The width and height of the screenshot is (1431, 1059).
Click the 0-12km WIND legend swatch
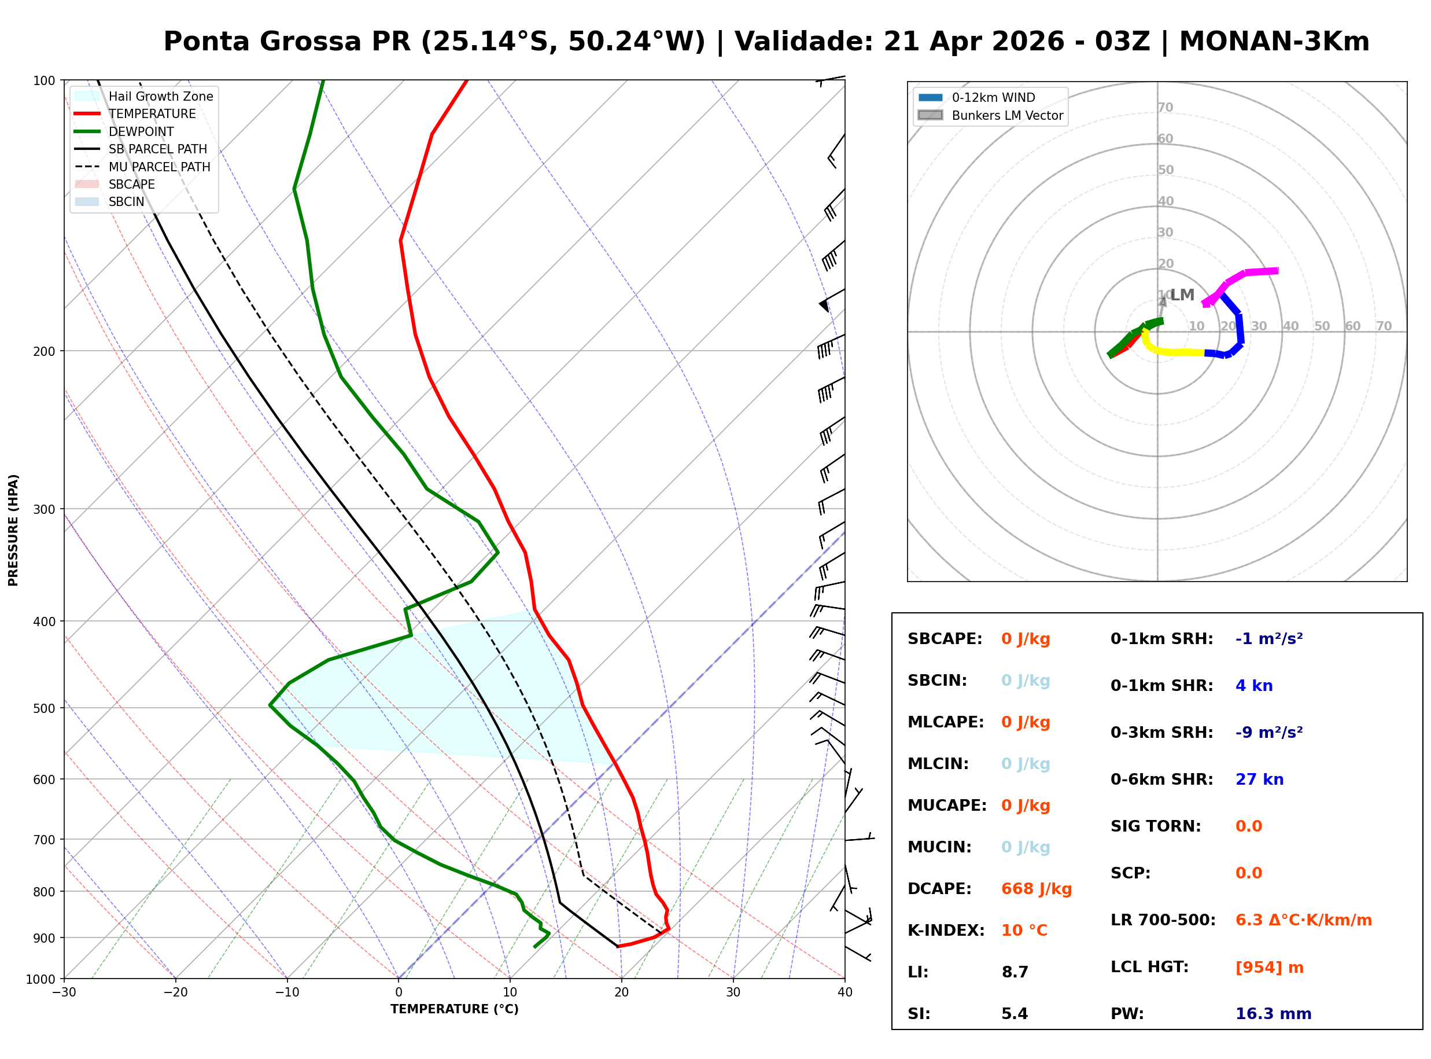931,97
